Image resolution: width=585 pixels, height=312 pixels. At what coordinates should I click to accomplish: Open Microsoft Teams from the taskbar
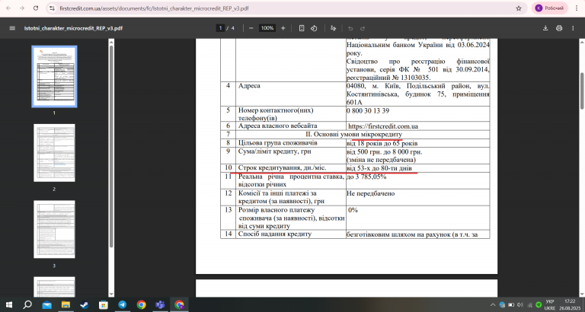point(161,304)
